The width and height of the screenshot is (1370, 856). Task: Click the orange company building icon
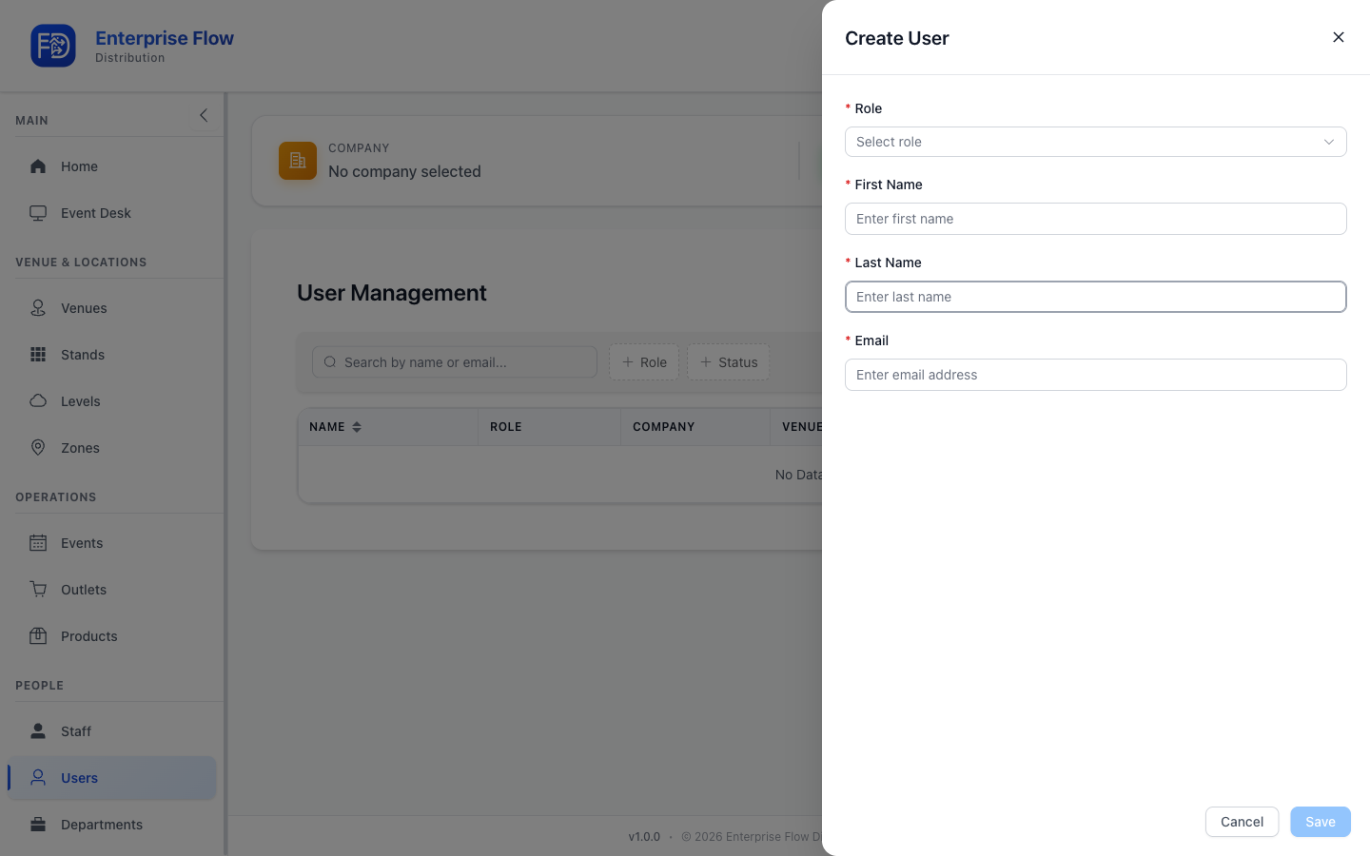(298, 161)
